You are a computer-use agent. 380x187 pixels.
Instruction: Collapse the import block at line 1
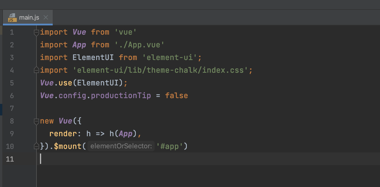(36, 32)
